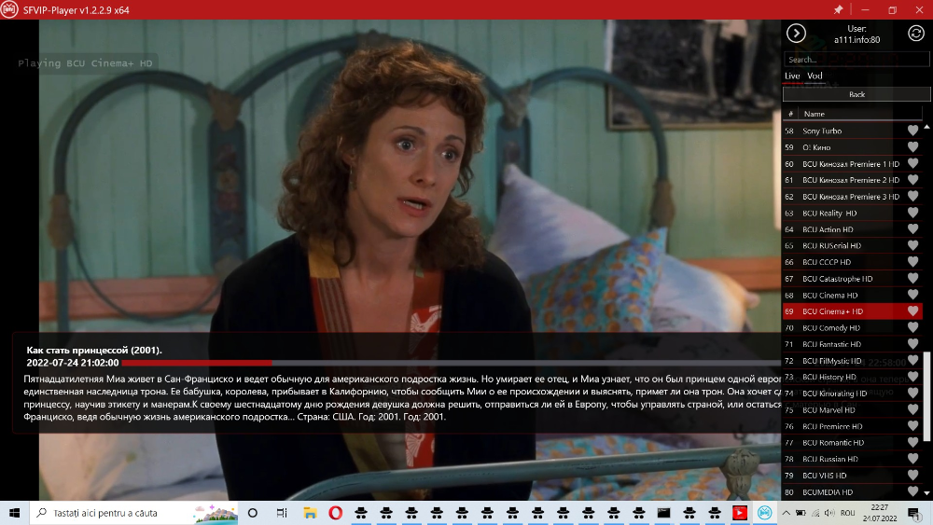Sort channels by # column header
Image resolution: width=933 pixels, height=525 pixels.
(x=790, y=114)
